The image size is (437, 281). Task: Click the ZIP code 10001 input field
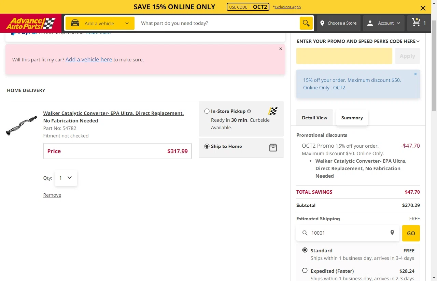(348, 233)
